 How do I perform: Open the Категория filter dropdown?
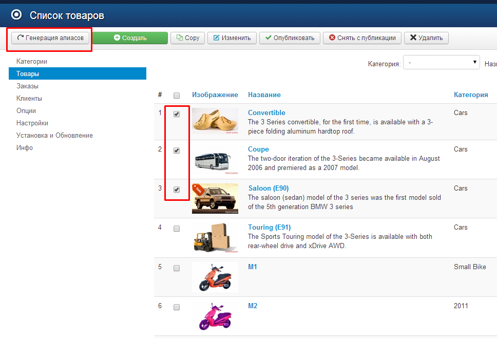pos(441,63)
